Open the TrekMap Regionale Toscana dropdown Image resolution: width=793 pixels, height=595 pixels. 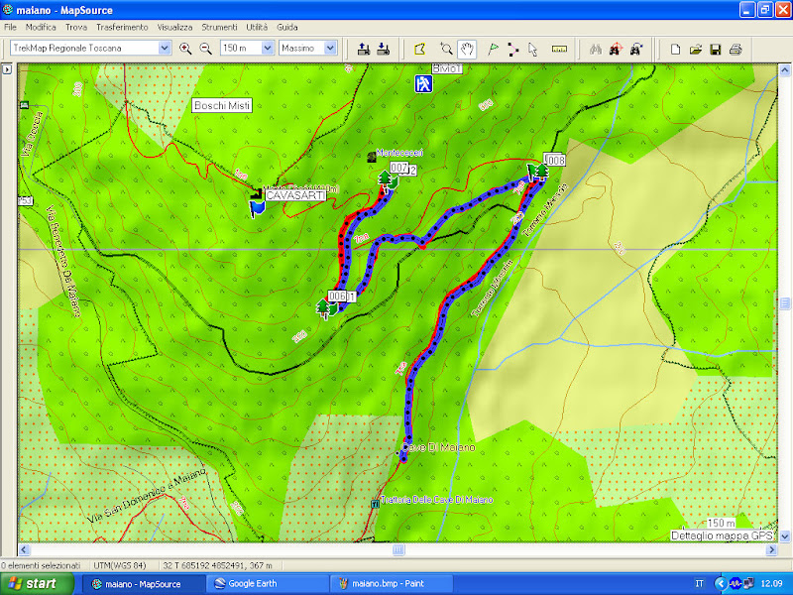(165, 48)
